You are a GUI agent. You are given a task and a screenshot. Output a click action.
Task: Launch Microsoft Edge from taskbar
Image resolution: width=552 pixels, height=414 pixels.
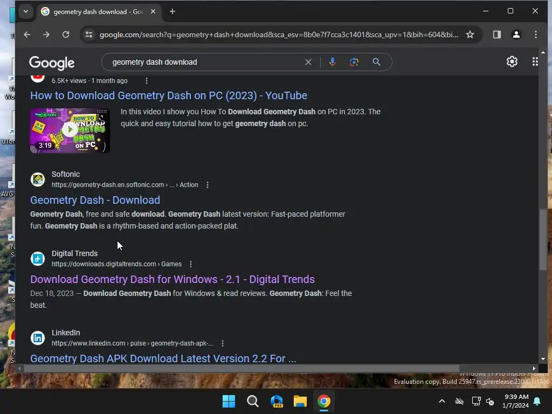pos(277,401)
